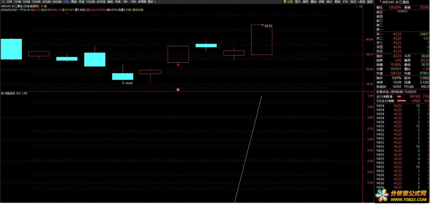This screenshot has width=431, height=204.
Task: Click the diamond icon at chart top-right
Action: (356, 6)
